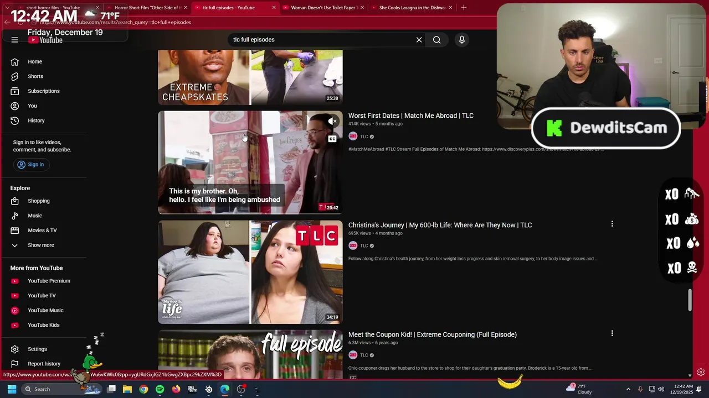
Task: Close the 'tlc full episodes' tab
Action: click(274, 8)
